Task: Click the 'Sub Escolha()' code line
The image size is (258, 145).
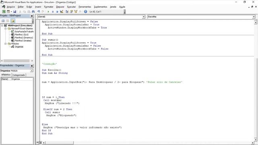Action: [x=52, y=70]
